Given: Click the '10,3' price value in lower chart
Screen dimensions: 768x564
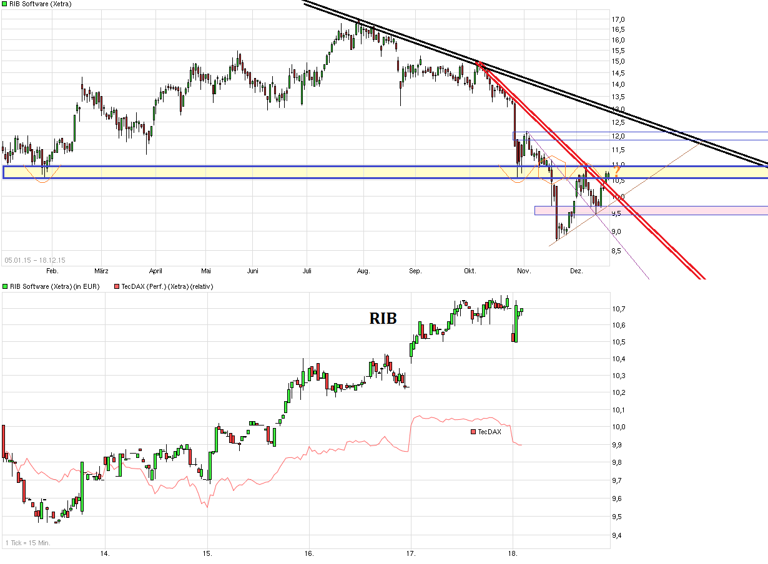Looking at the screenshot, I should (x=618, y=376).
